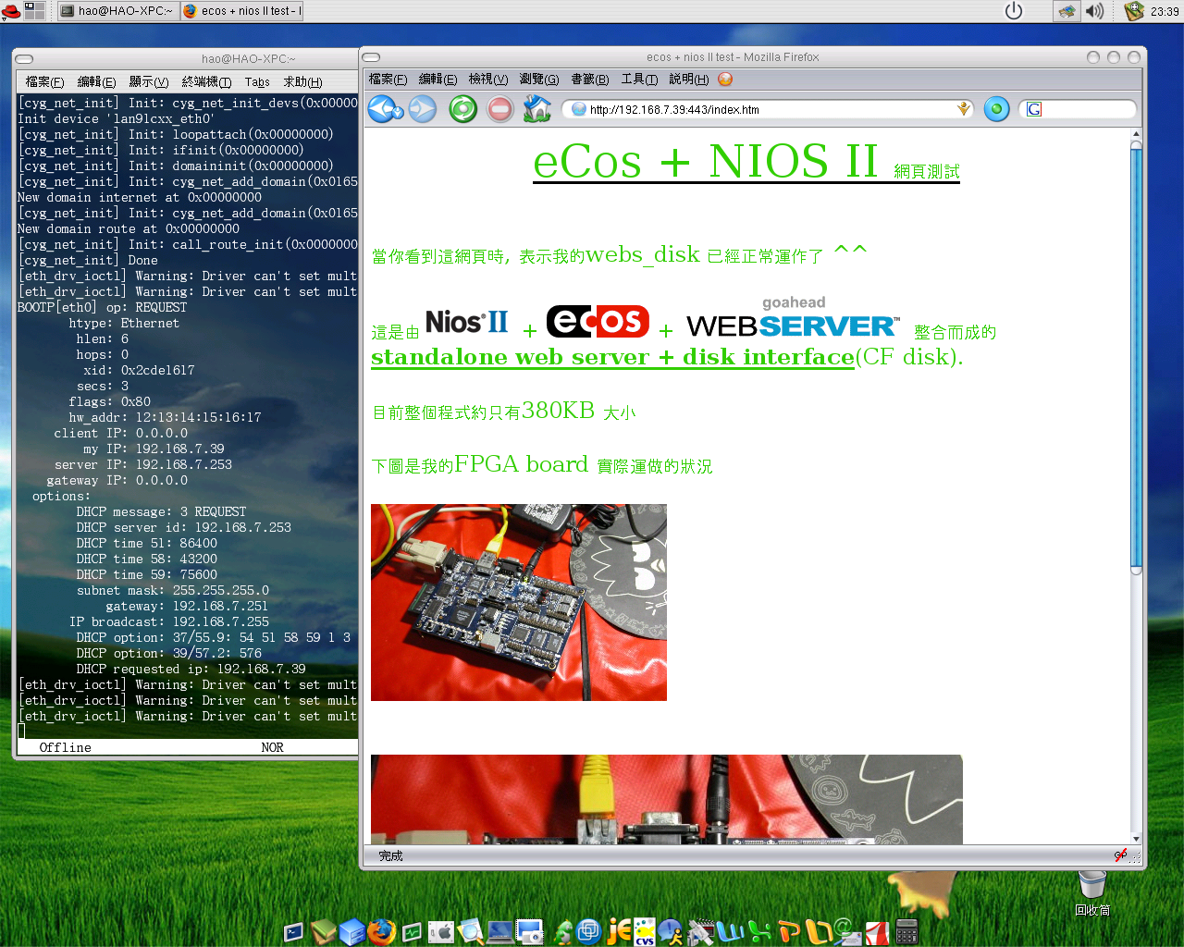Open terminal window's 求助(H) menu
Screen dimensions: 1184x947
tap(302, 82)
